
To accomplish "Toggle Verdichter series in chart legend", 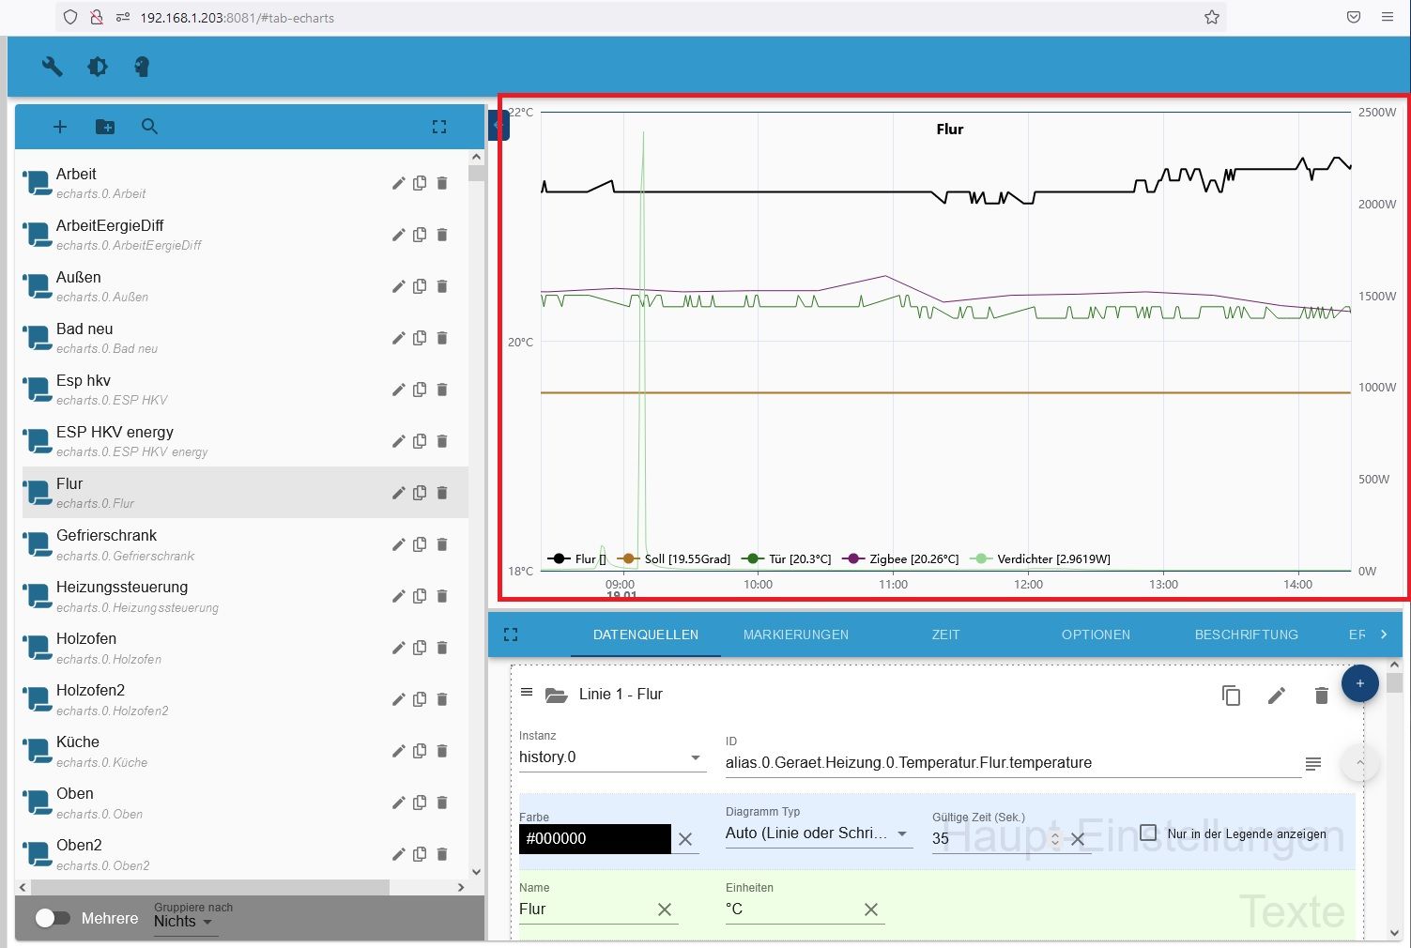I will 1040,558.
